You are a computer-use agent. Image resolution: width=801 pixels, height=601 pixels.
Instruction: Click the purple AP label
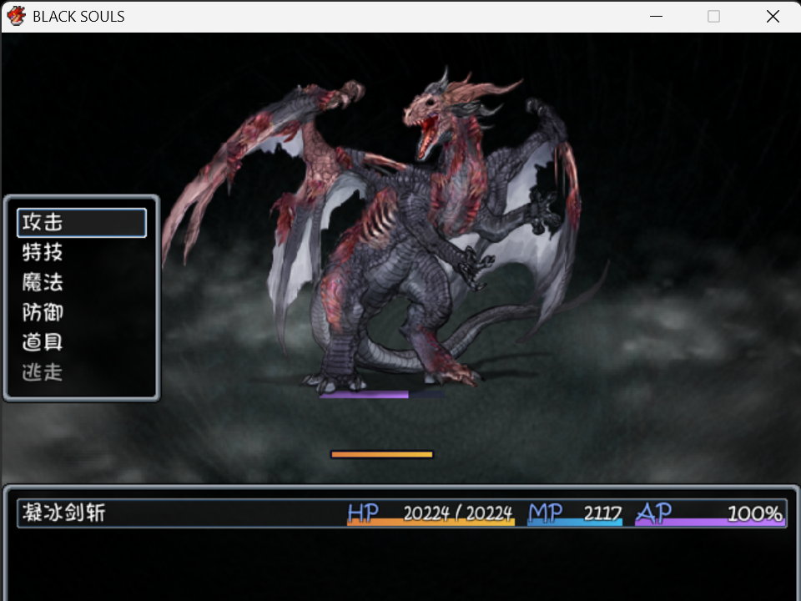click(654, 513)
